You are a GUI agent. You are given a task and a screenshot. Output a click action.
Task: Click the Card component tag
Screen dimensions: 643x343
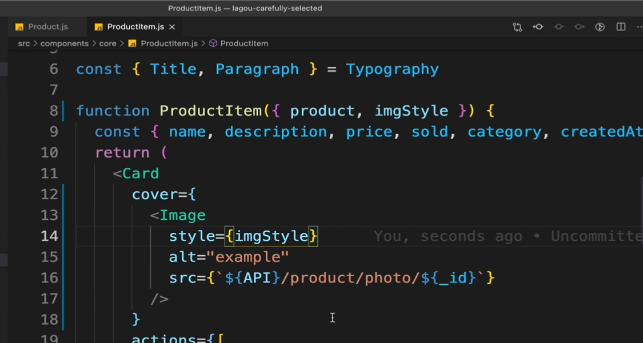tap(141, 173)
